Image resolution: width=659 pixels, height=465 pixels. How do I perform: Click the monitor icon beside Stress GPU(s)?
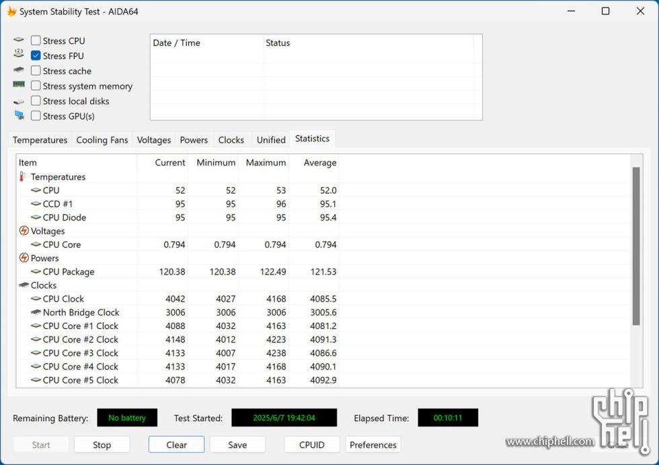point(20,115)
